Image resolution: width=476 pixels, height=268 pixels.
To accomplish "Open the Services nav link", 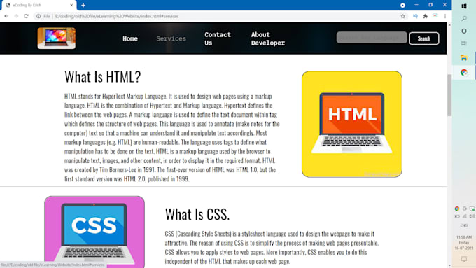I will 171,38.
